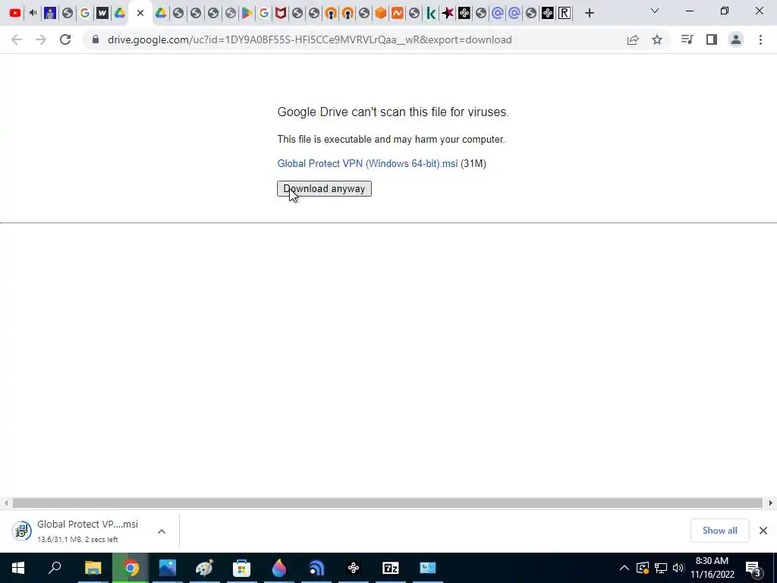777x583 pixels.
Task: Open the volume speaker tray icon
Action: 678,568
